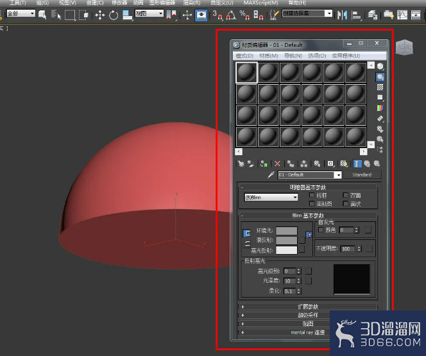Image resolution: width=426 pixels, height=356 pixels.
Task: Click Make Preview icon
Action: pos(380,119)
